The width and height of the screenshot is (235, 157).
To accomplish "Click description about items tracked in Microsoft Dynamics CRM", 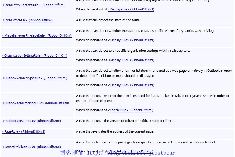I will [x=152, y=96].
